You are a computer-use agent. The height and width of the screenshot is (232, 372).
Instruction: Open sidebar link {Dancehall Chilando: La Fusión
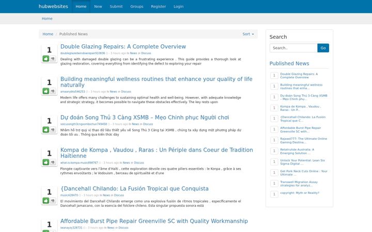[x=303, y=119]
